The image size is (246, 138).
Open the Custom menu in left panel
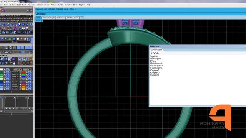17,16
